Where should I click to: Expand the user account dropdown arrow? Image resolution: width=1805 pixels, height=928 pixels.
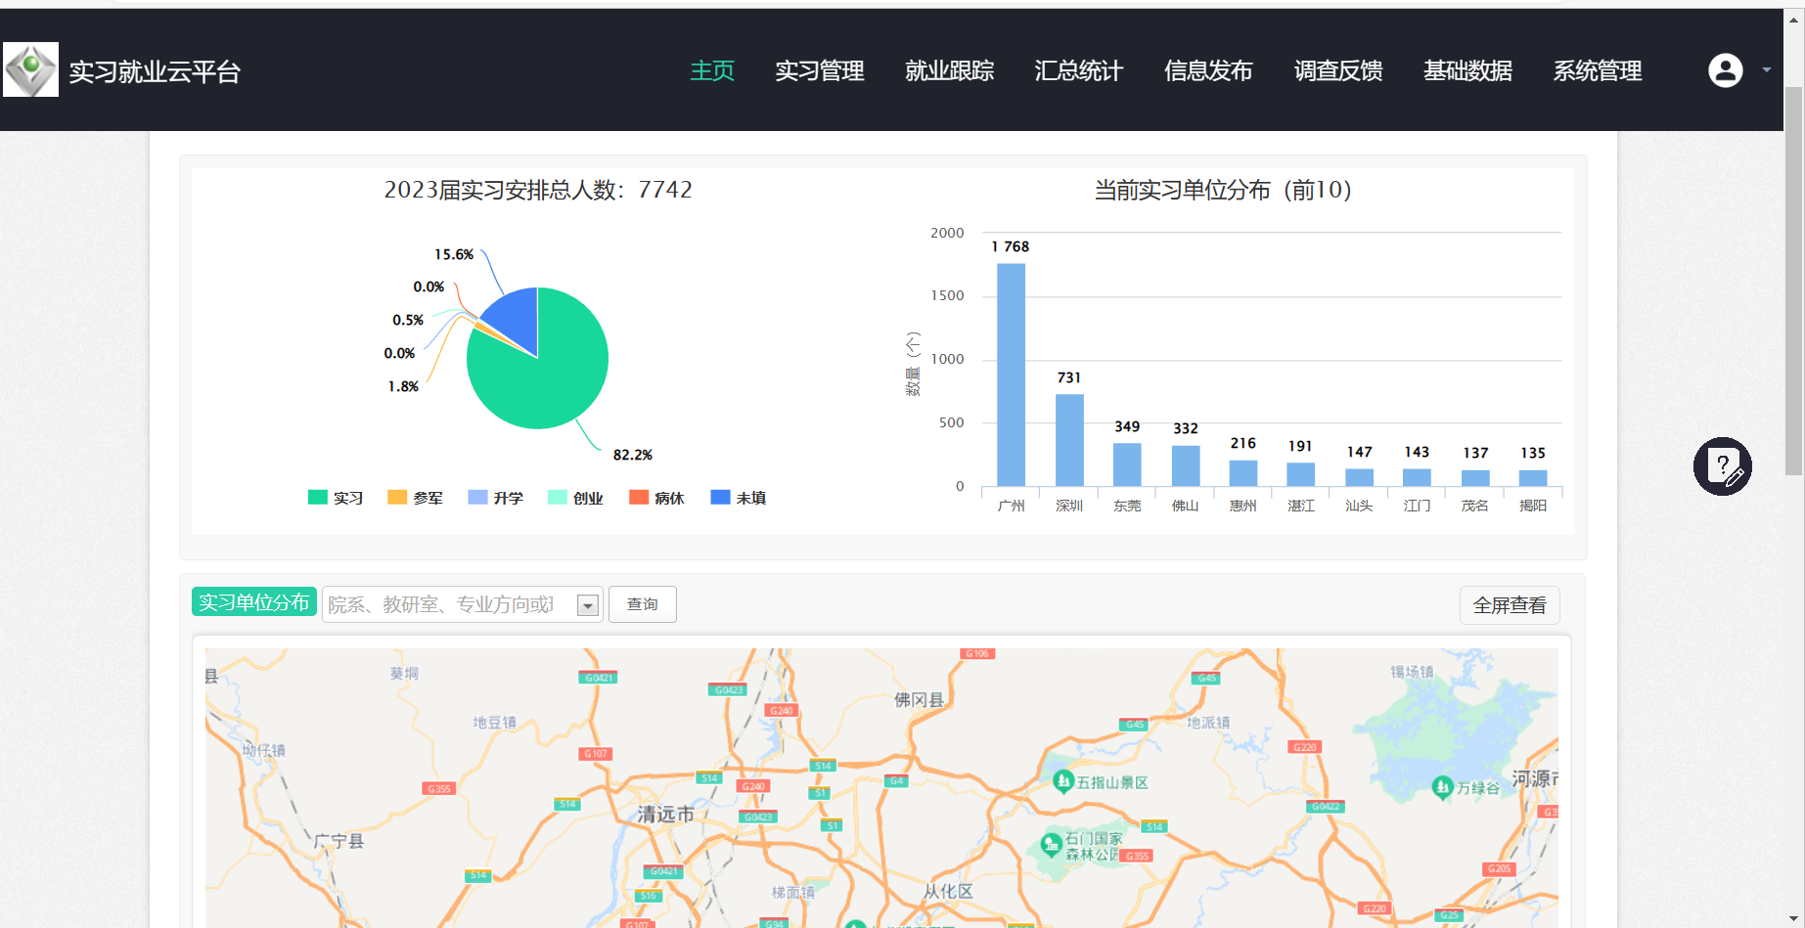point(1766,70)
